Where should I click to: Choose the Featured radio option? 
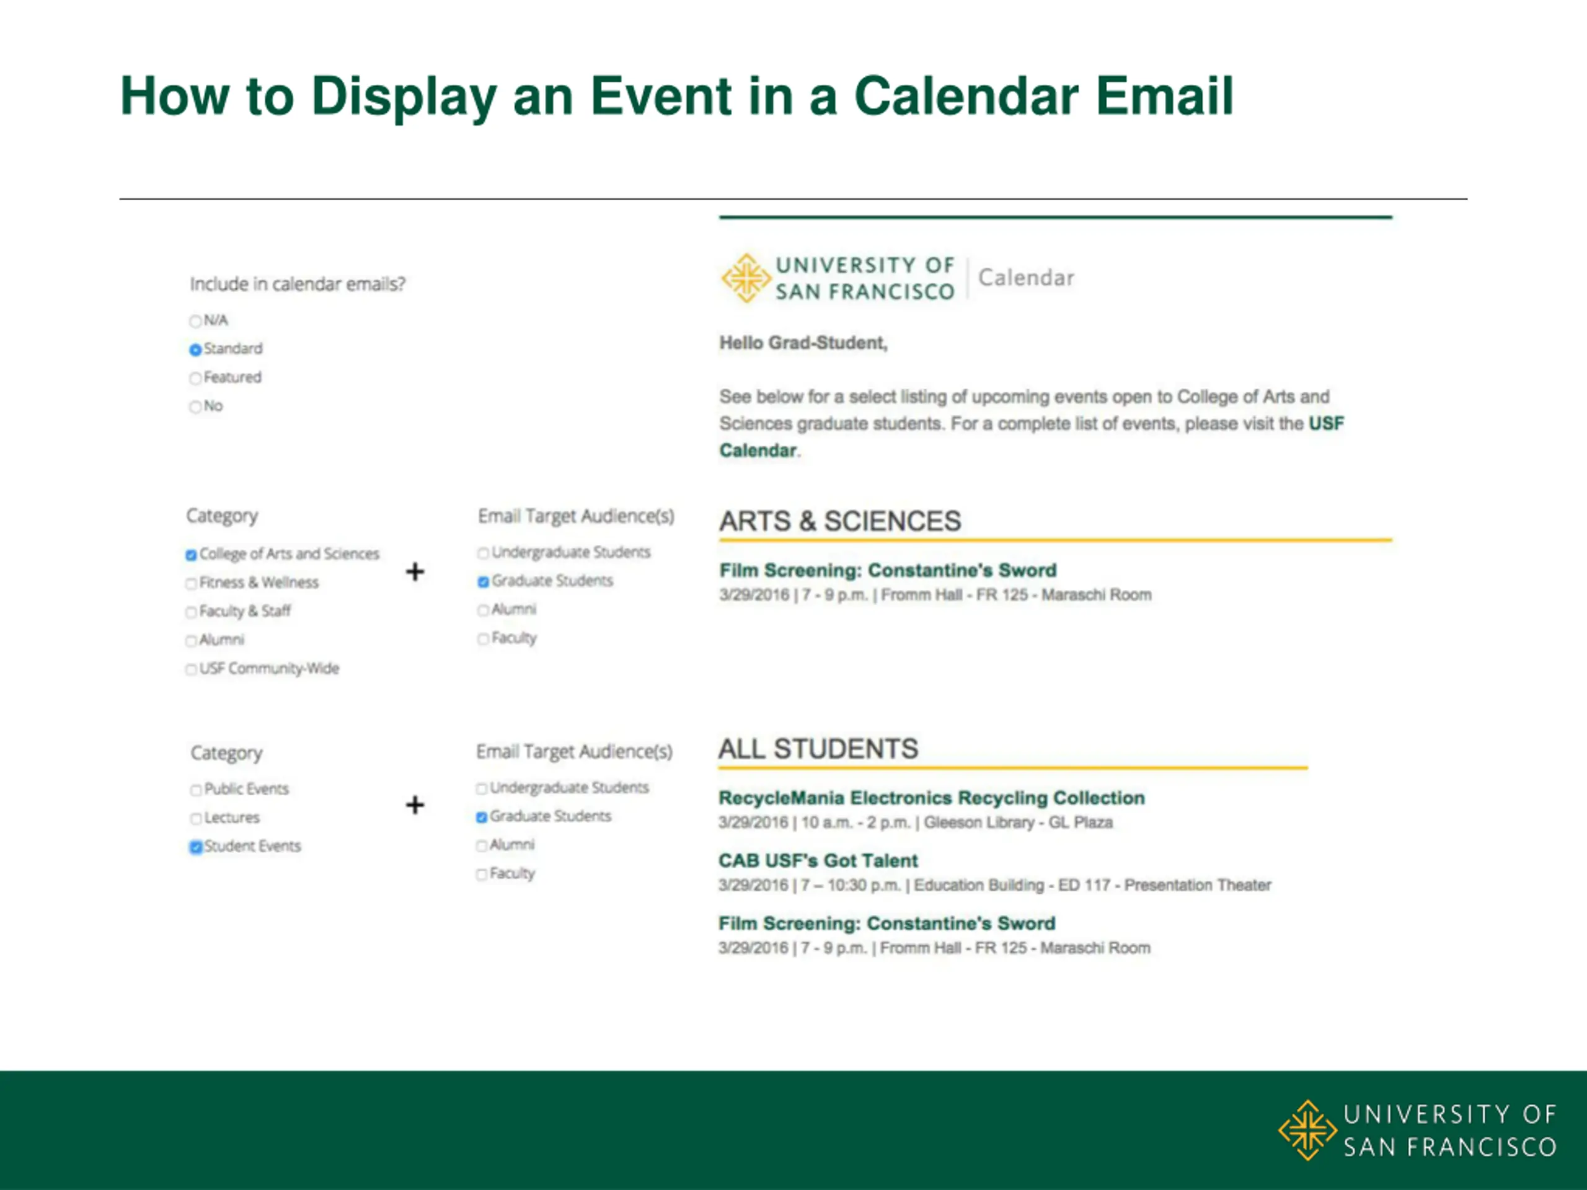click(195, 378)
